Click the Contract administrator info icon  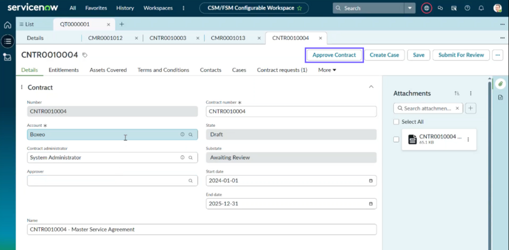[183, 158]
